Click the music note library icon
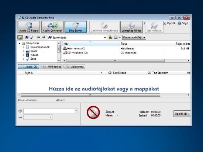Screen dimensions: 203x152 pyautogui.click(x=32, y=37)
